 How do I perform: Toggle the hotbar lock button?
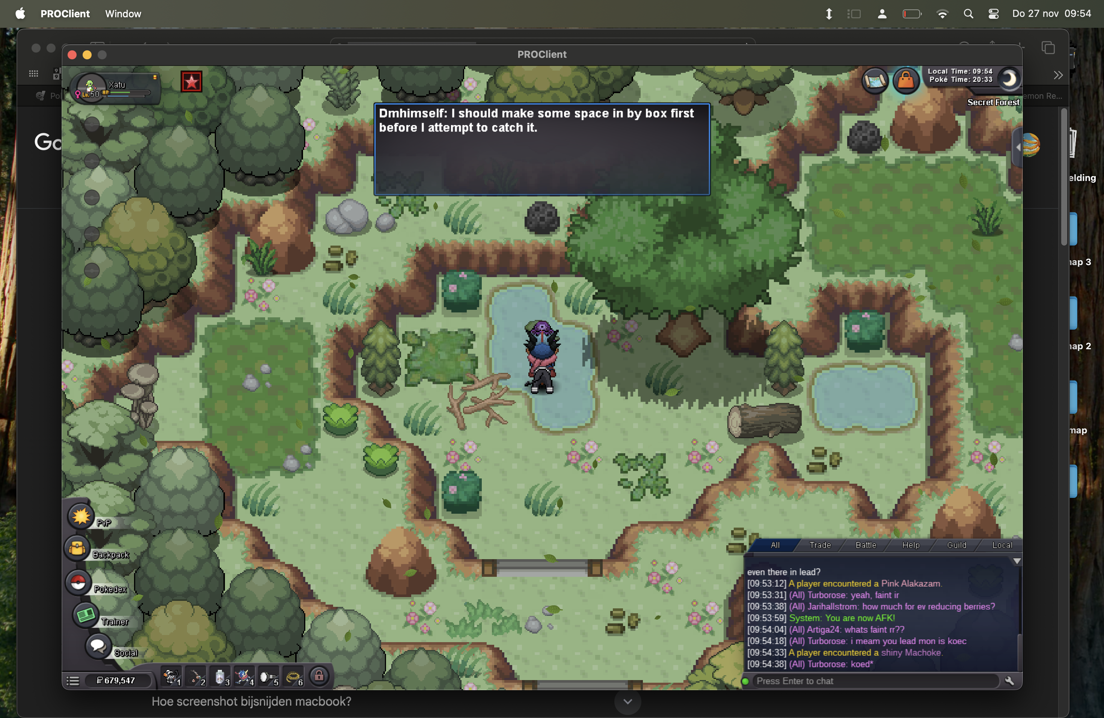pos(319,677)
